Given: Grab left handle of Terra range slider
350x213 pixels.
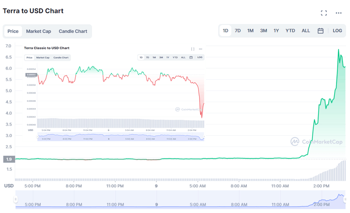Looking at the screenshot, I should pyautogui.click(x=15, y=199).
